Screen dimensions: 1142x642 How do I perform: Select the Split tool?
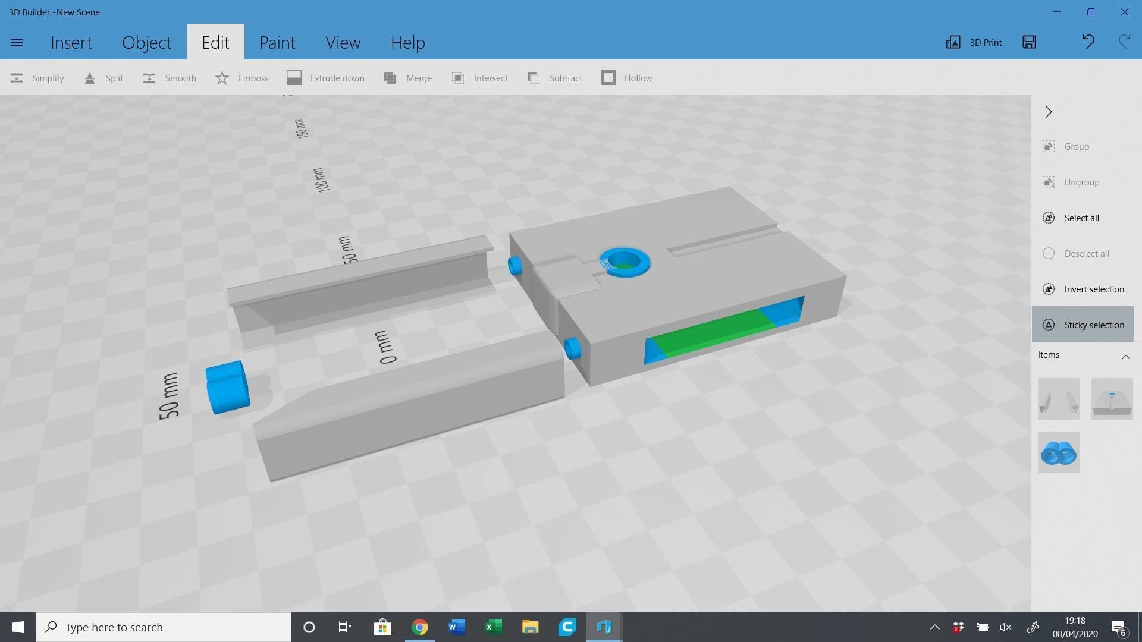click(x=104, y=78)
